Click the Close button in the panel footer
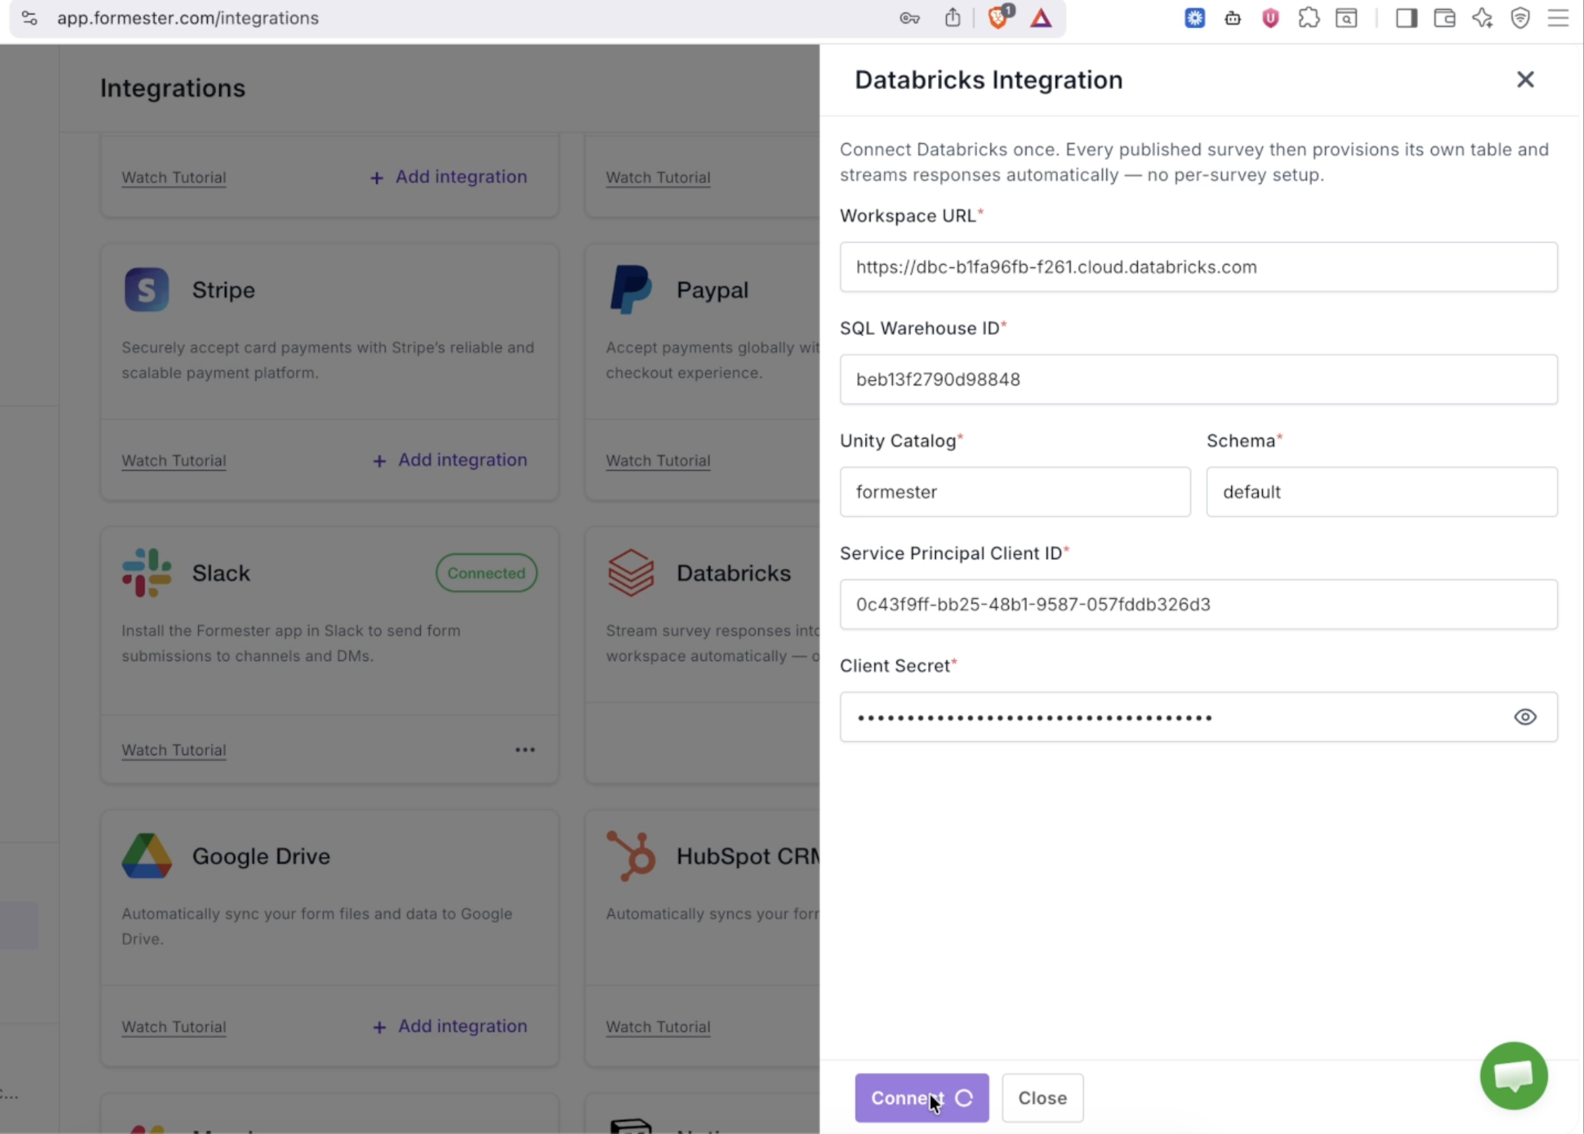Viewport: 1584px width, 1134px height. 1042,1098
